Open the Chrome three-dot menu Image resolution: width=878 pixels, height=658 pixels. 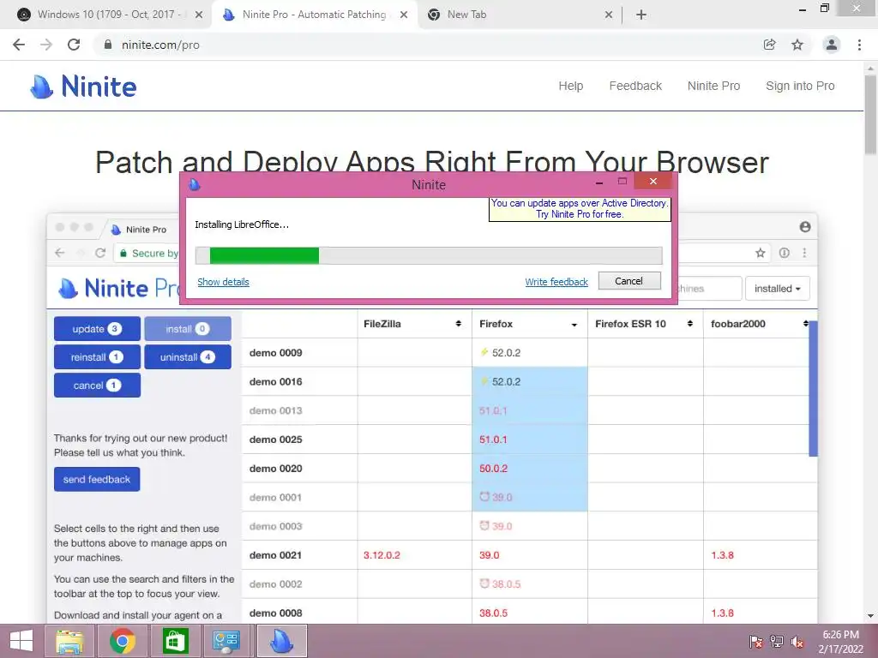click(859, 45)
